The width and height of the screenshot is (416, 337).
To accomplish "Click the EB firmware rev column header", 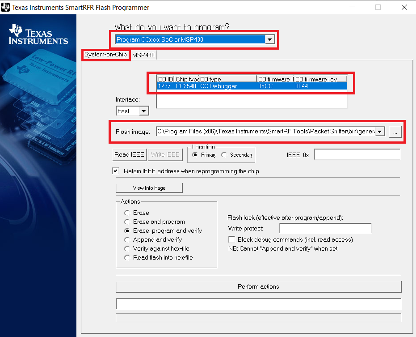I will click(x=320, y=79).
